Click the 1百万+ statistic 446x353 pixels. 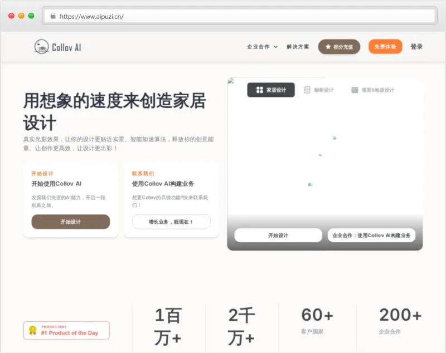(x=168, y=327)
